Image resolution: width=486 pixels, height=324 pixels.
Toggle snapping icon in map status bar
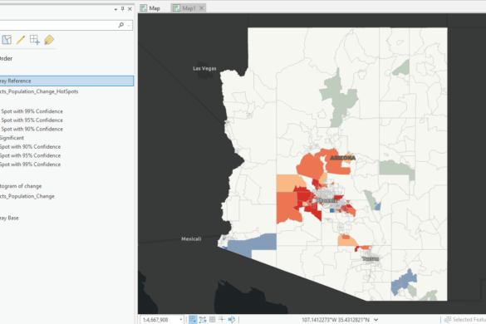[193, 320]
